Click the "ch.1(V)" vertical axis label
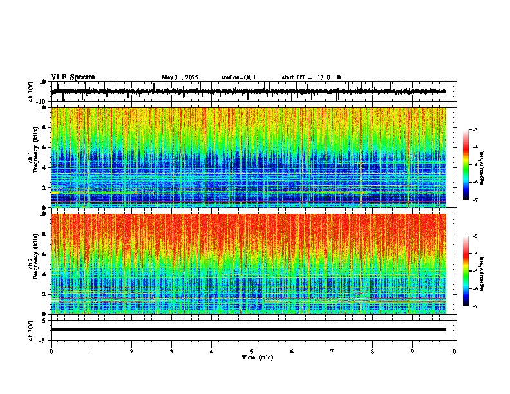 pyautogui.click(x=31, y=91)
